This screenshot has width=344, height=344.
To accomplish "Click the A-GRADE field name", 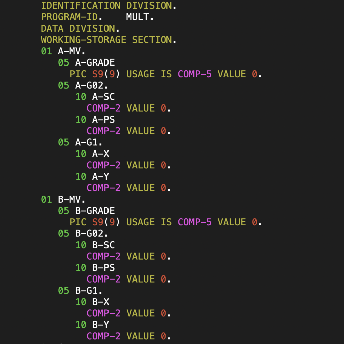I will point(95,63).
